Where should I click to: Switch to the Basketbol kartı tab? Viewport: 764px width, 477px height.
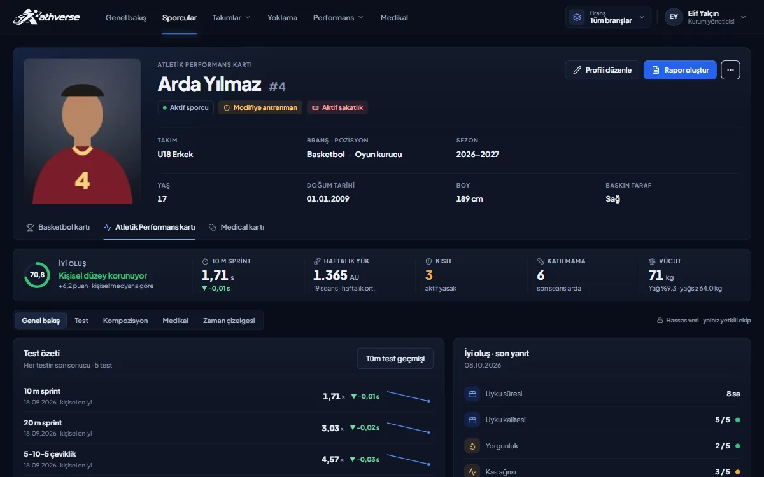(x=58, y=227)
